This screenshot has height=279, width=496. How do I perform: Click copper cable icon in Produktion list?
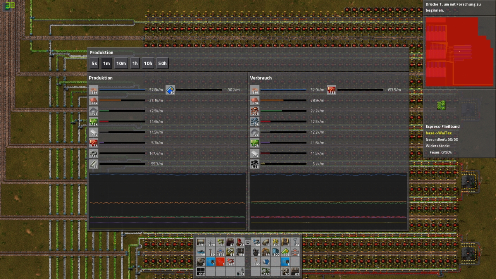pyautogui.click(x=93, y=90)
